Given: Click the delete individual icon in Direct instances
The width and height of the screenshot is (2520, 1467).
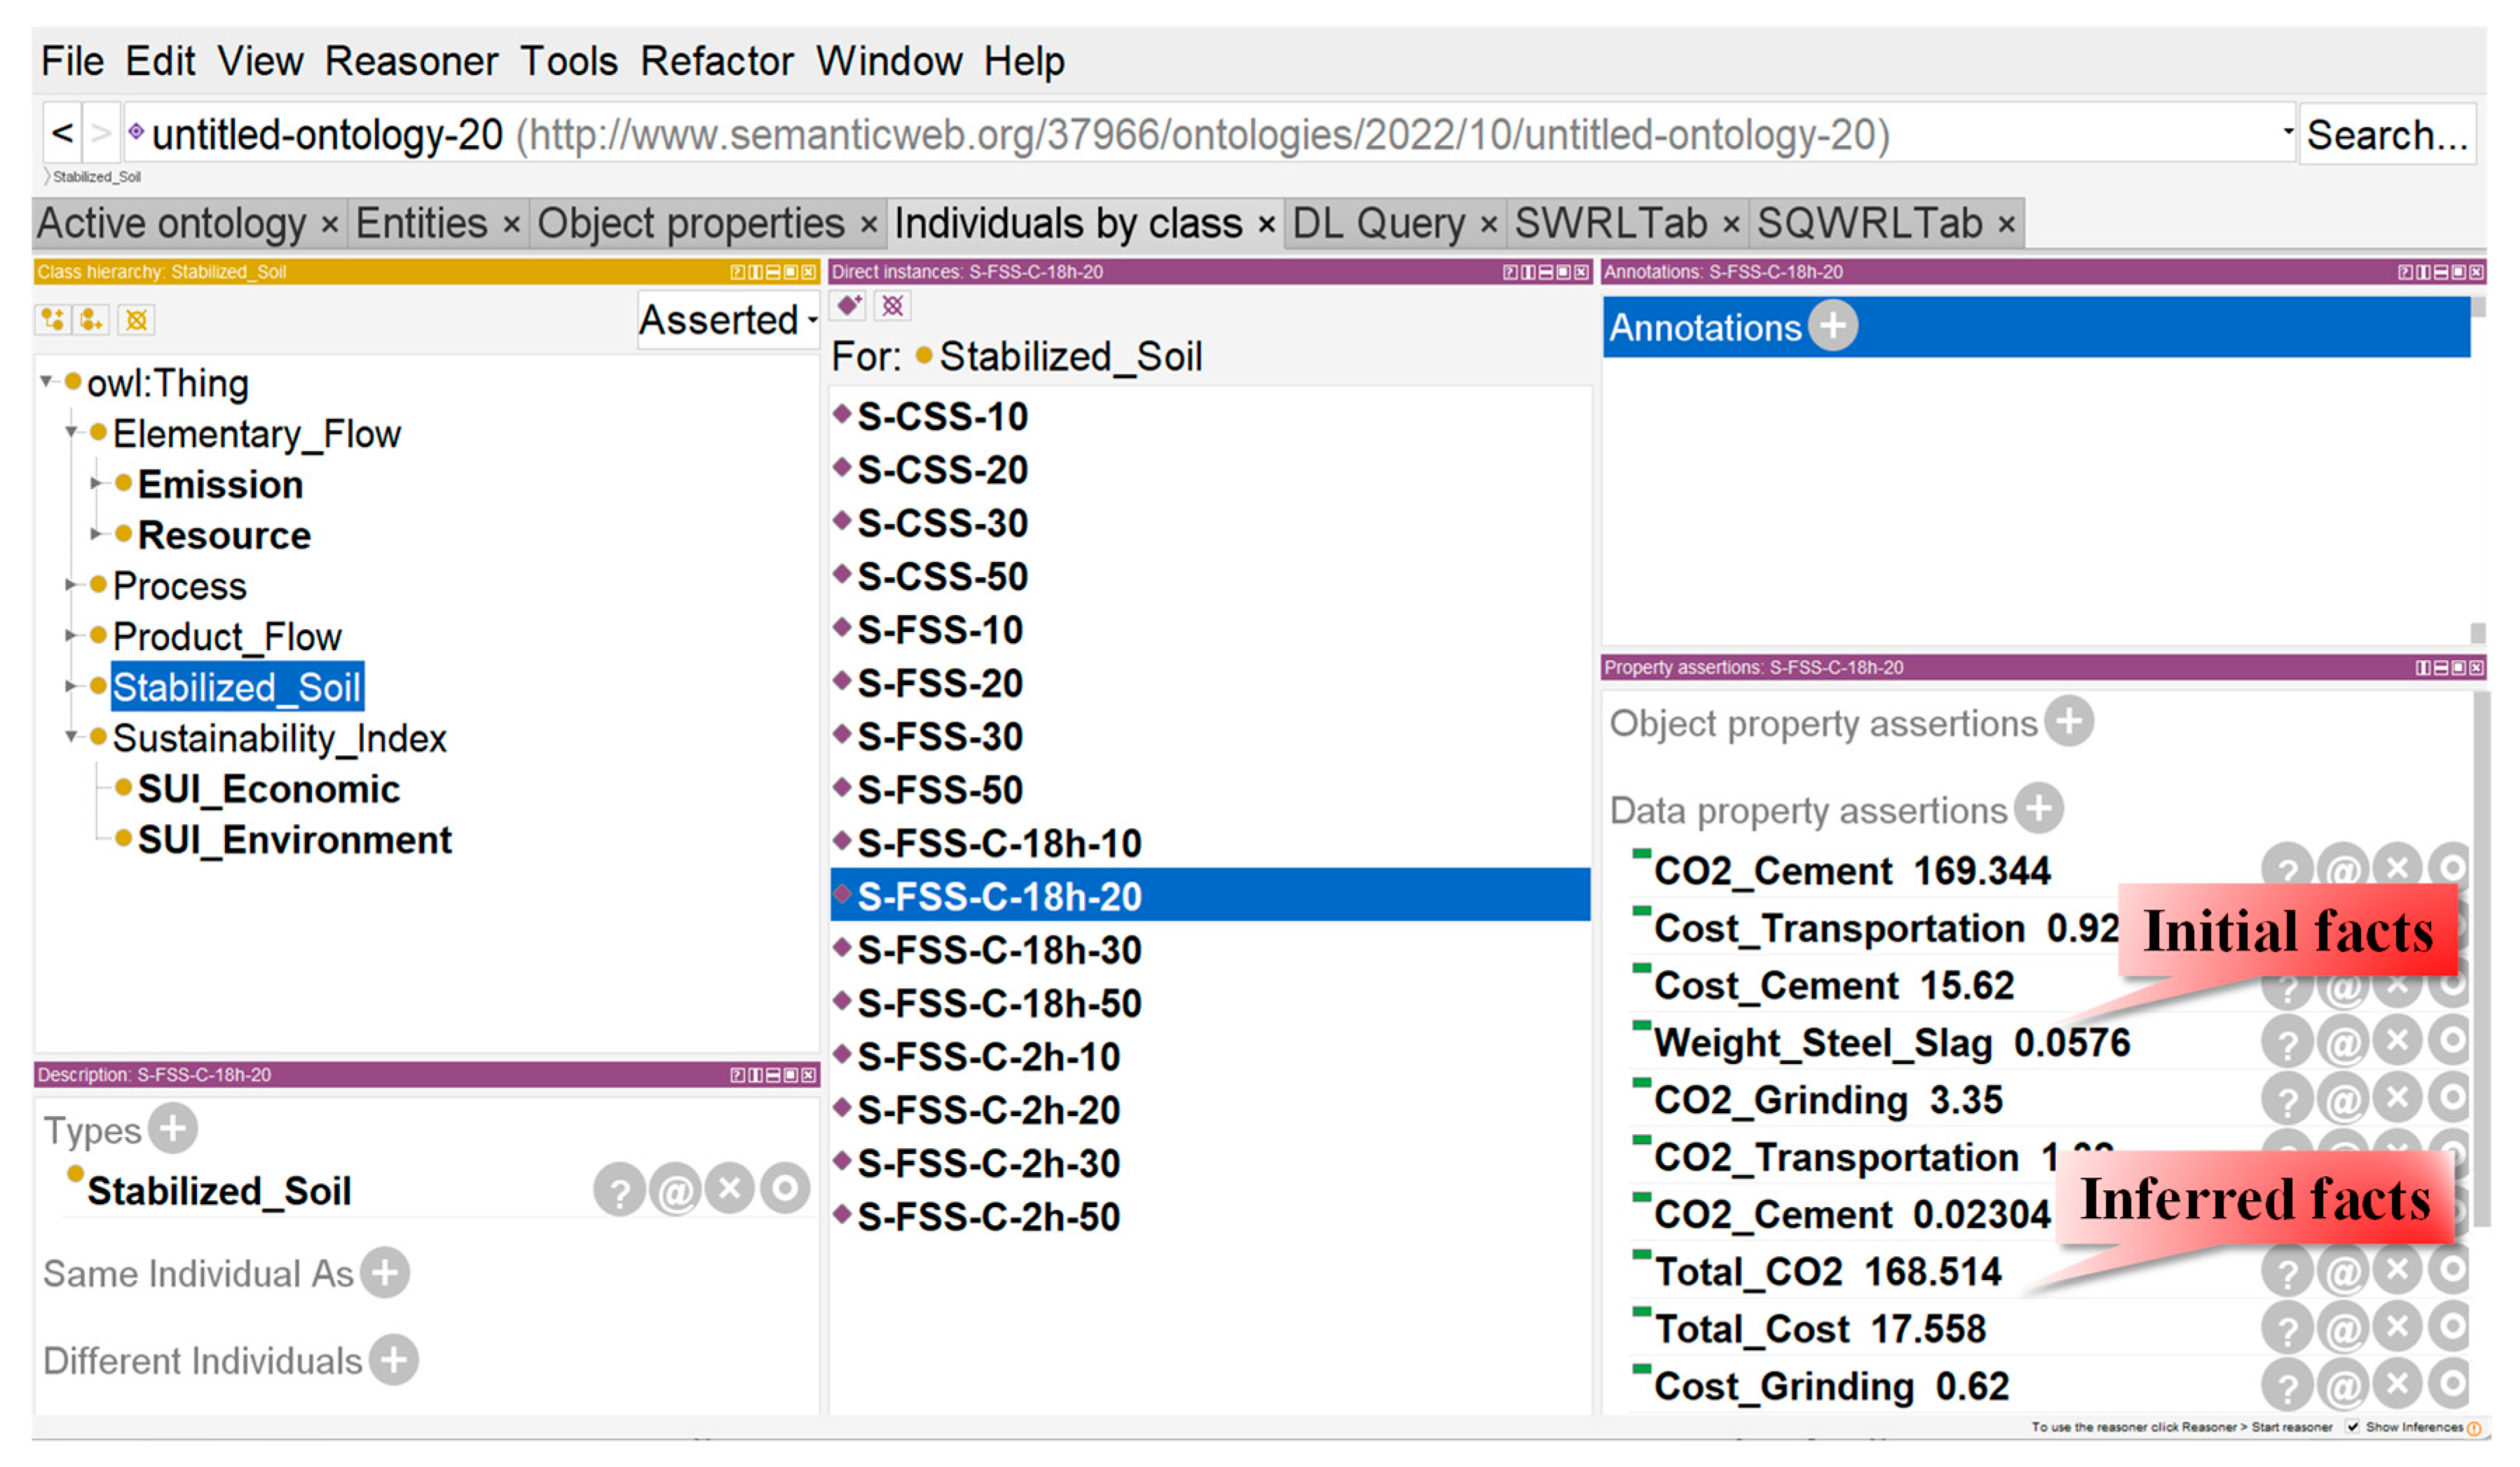Looking at the screenshot, I should coord(893,306).
